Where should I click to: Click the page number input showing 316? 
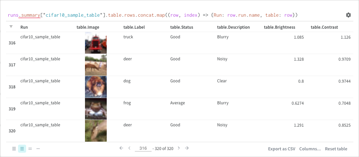143,148
